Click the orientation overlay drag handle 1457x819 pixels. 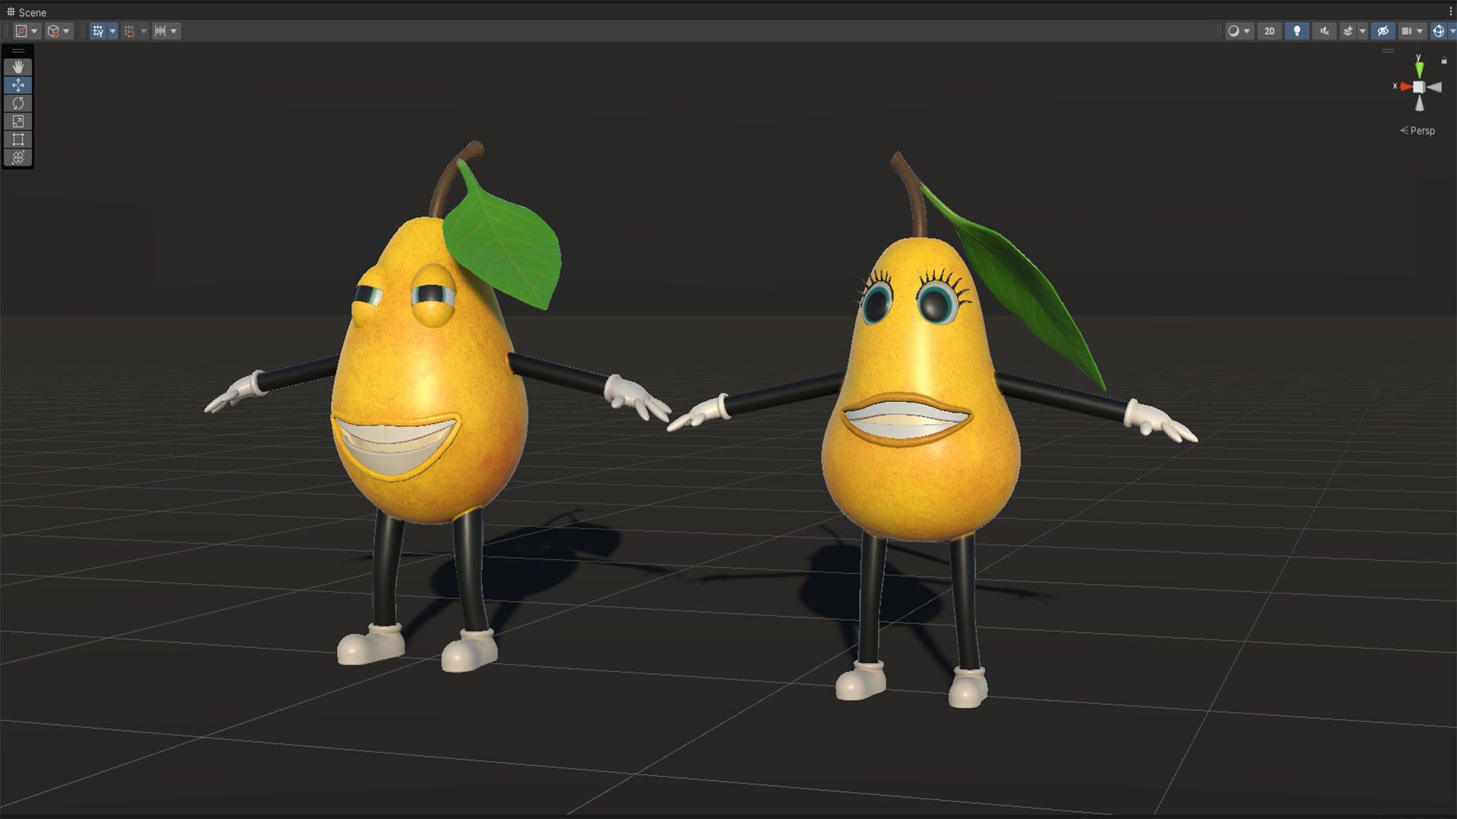tap(1388, 51)
